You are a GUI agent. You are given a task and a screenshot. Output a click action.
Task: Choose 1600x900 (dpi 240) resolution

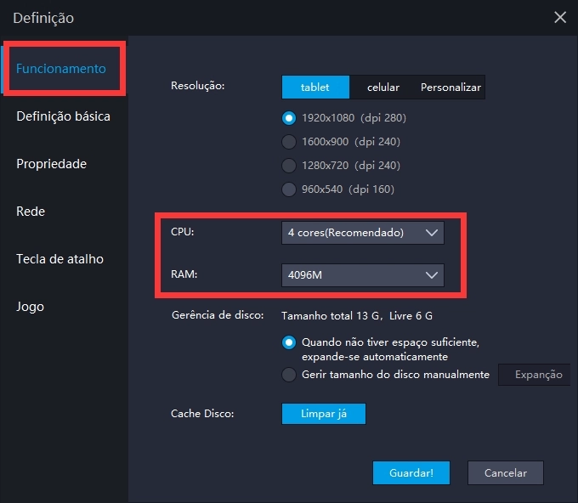289,142
